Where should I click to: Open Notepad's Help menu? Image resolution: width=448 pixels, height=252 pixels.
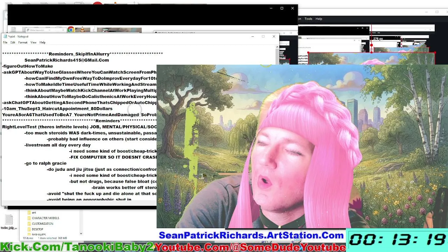[x=42, y=42]
